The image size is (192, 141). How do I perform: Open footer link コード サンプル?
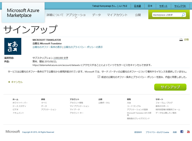pos(134,106)
